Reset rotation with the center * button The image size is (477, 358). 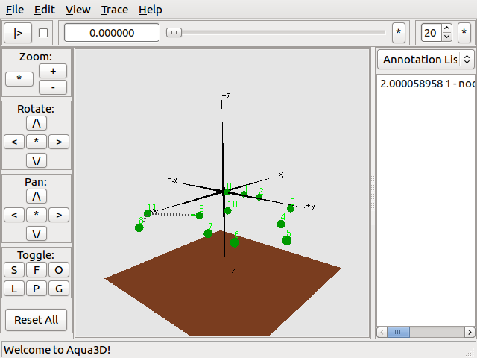tap(37, 142)
